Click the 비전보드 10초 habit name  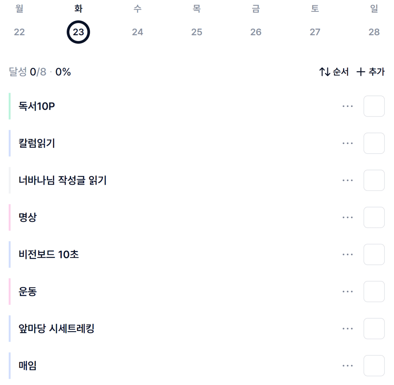pos(49,254)
